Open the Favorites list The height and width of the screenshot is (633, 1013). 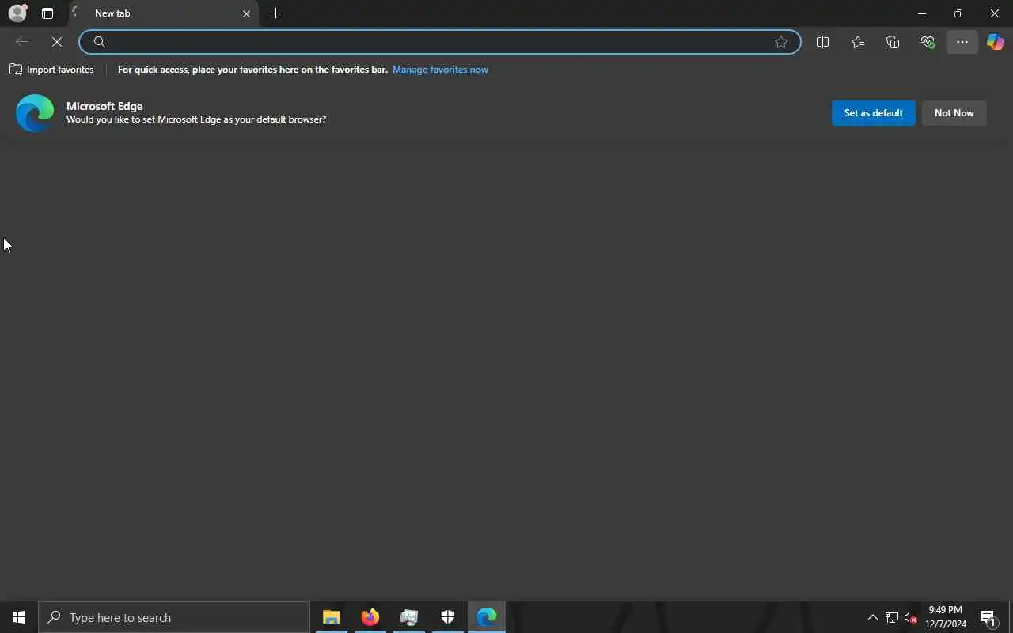click(858, 42)
